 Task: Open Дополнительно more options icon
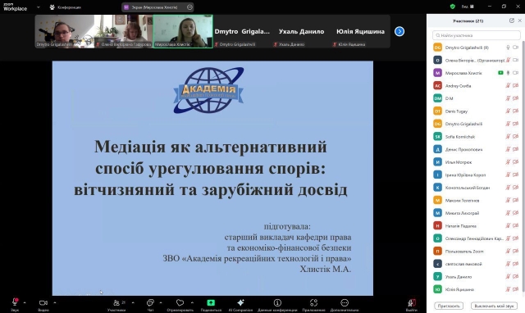click(x=345, y=302)
